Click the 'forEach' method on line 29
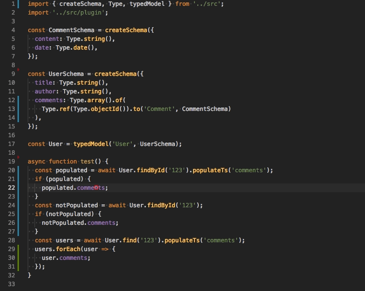This screenshot has width=365, height=291. tap(68, 249)
